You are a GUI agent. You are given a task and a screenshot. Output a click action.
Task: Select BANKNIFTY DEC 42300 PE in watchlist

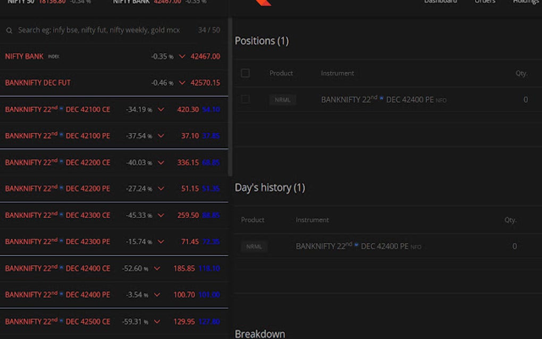click(57, 242)
